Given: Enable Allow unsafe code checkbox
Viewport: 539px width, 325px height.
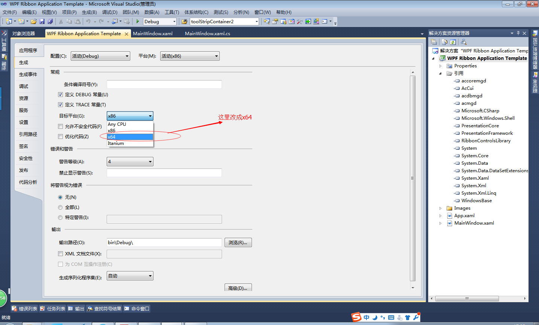Looking at the screenshot, I should click(x=60, y=127).
